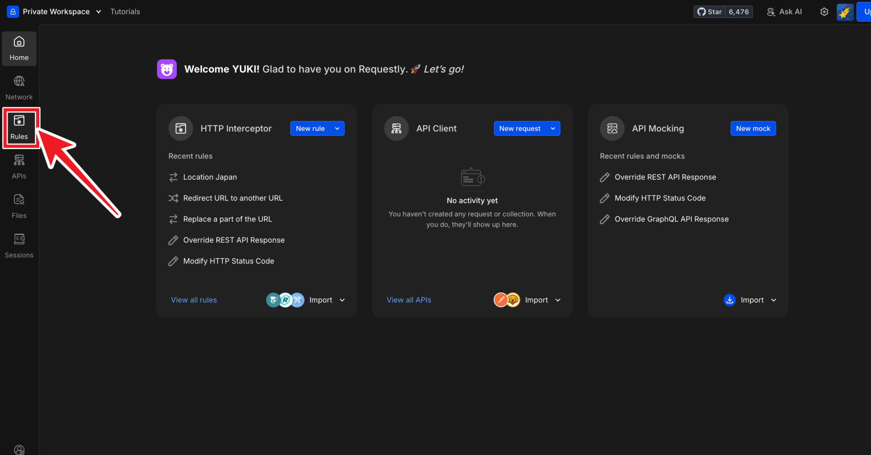Viewport: 871px width, 455px height.
Task: Open the Network section in sidebar
Action: (x=19, y=87)
